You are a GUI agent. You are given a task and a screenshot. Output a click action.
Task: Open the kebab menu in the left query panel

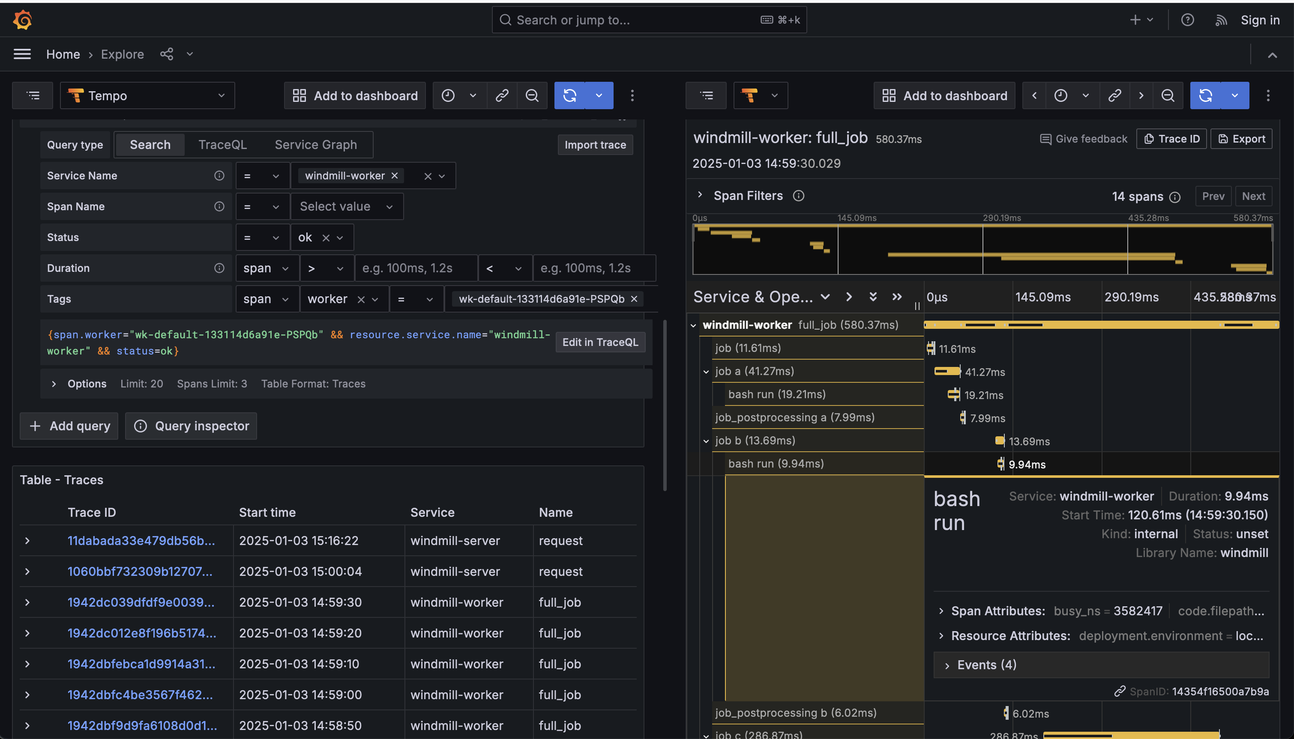632,95
